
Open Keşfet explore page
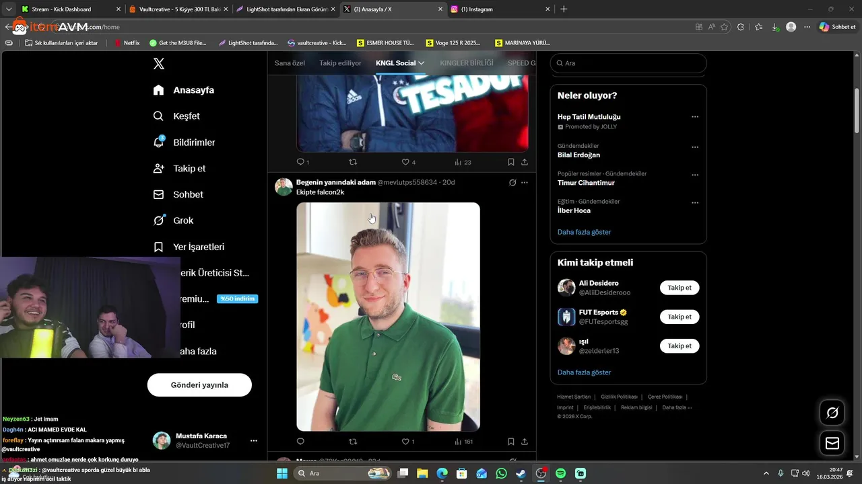(x=176, y=116)
